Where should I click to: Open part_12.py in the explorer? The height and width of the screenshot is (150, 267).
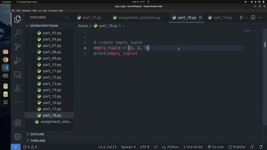49,77
